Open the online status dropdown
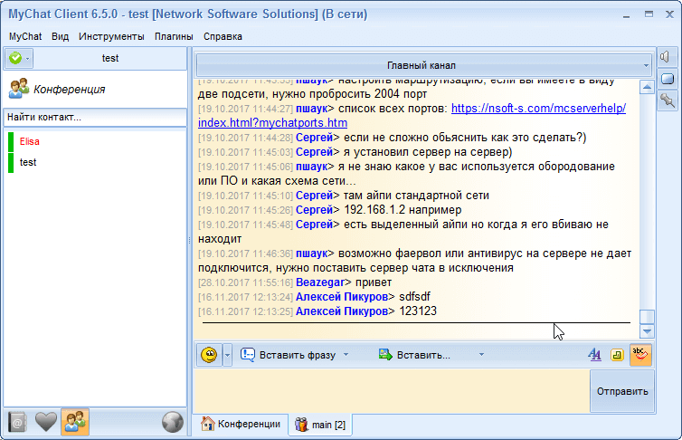The image size is (682, 440). click(18, 58)
